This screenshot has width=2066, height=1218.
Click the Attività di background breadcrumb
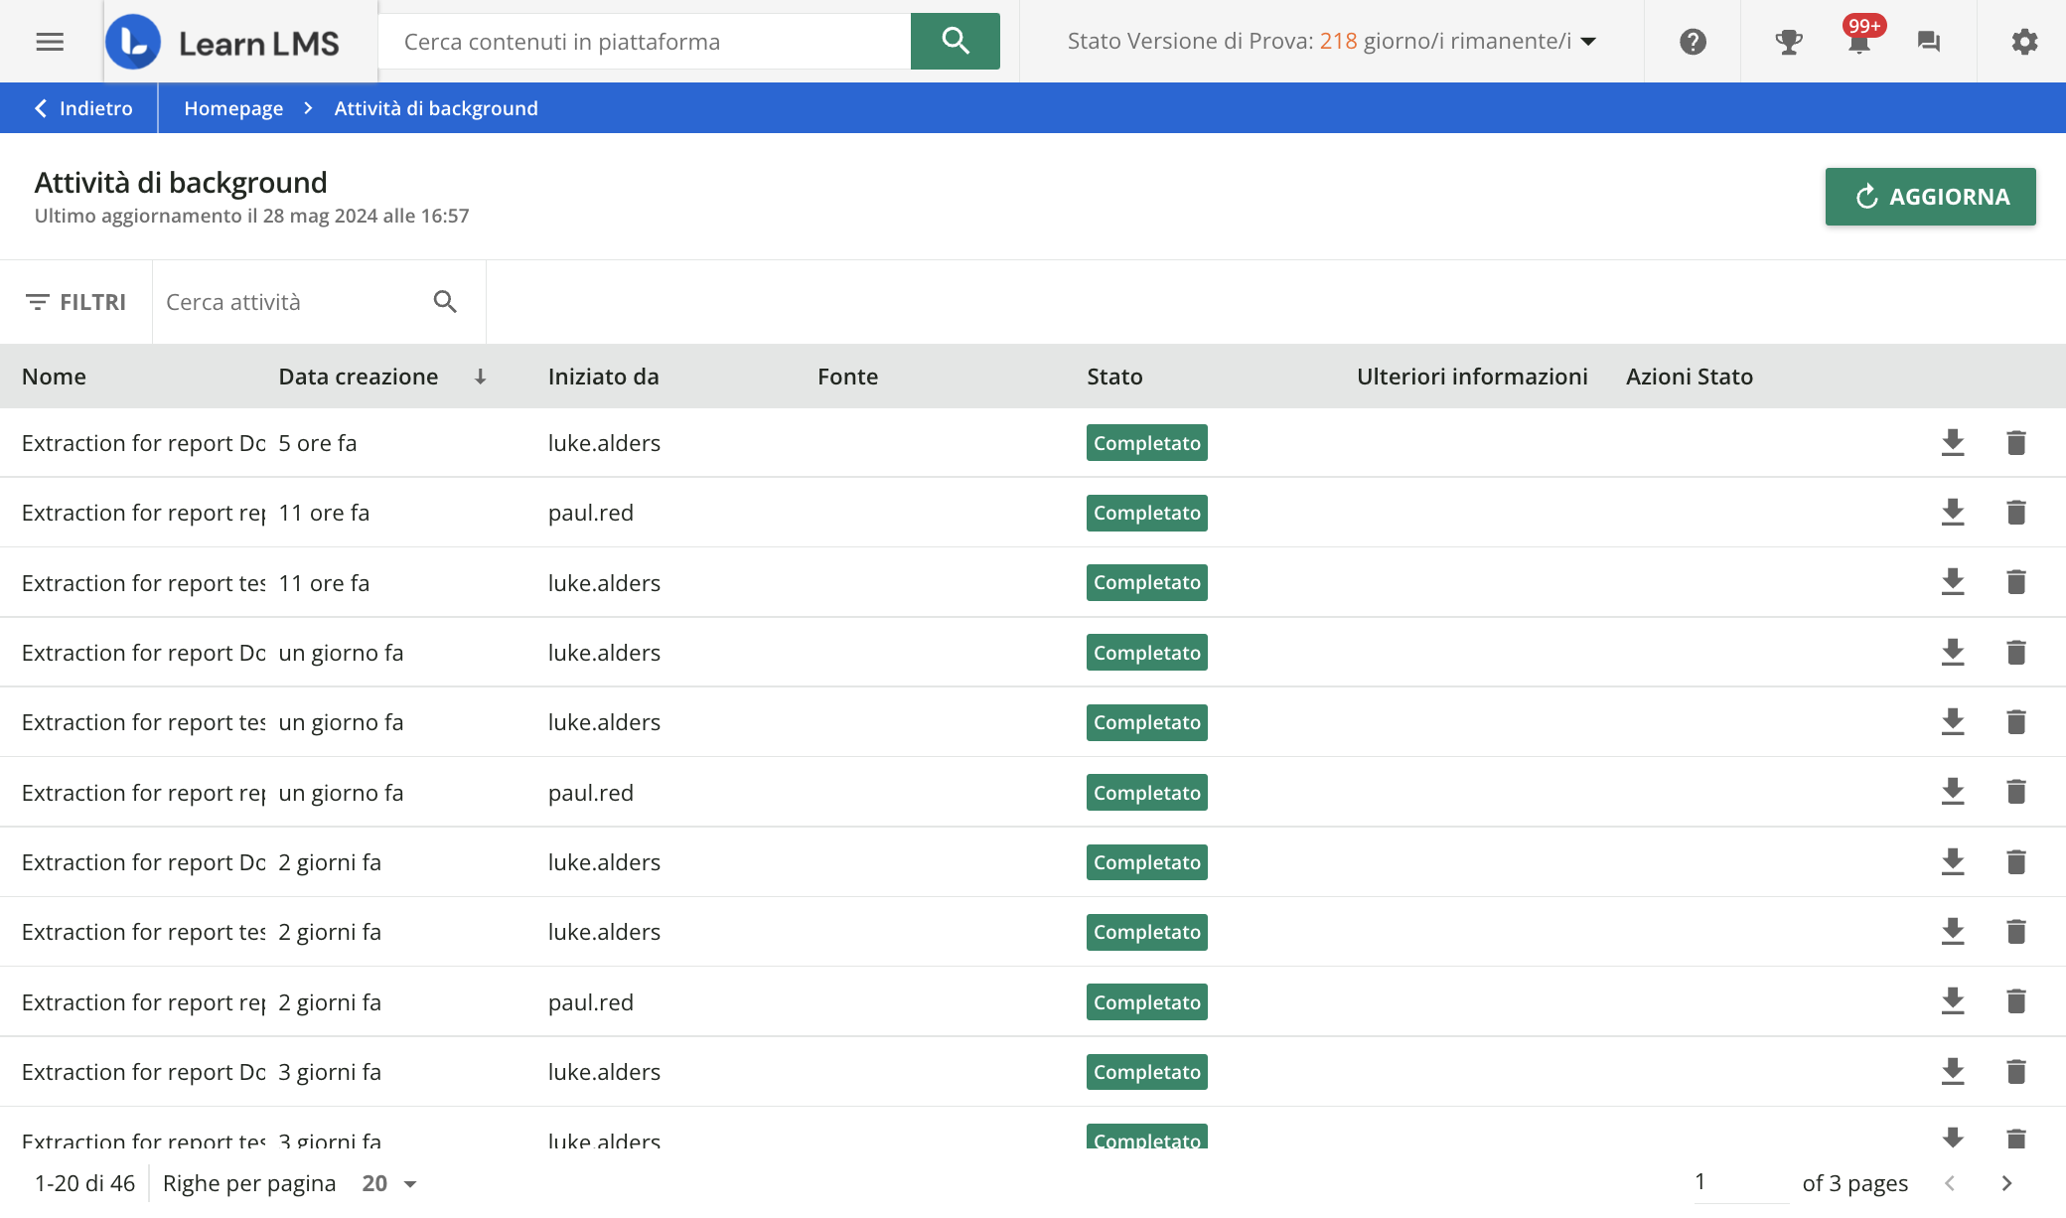(x=436, y=108)
